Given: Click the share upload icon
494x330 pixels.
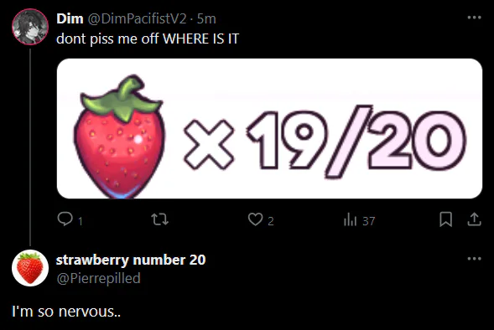Looking at the screenshot, I should point(474,219).
